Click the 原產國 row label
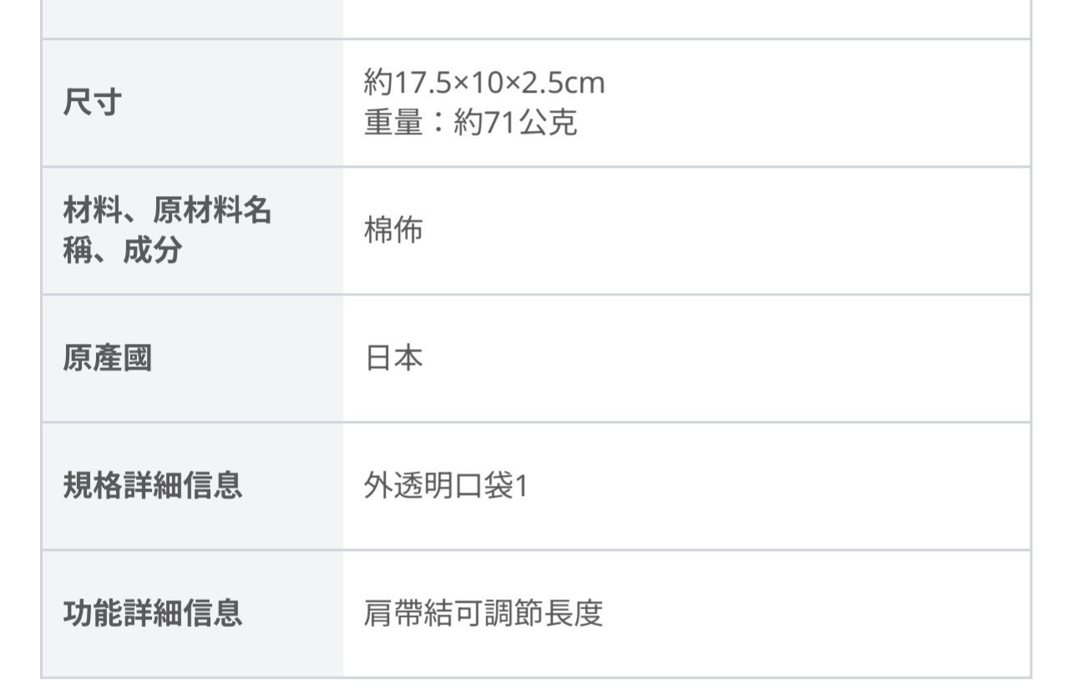 click(x=108, y=358)
